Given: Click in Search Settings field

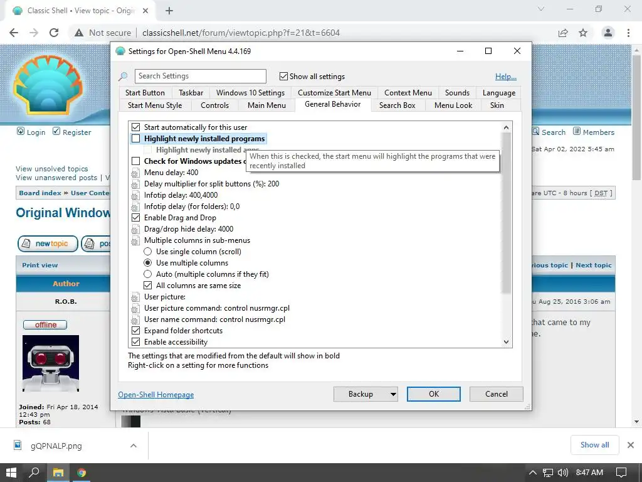Looking at the screenshot, I should [201, 76].
